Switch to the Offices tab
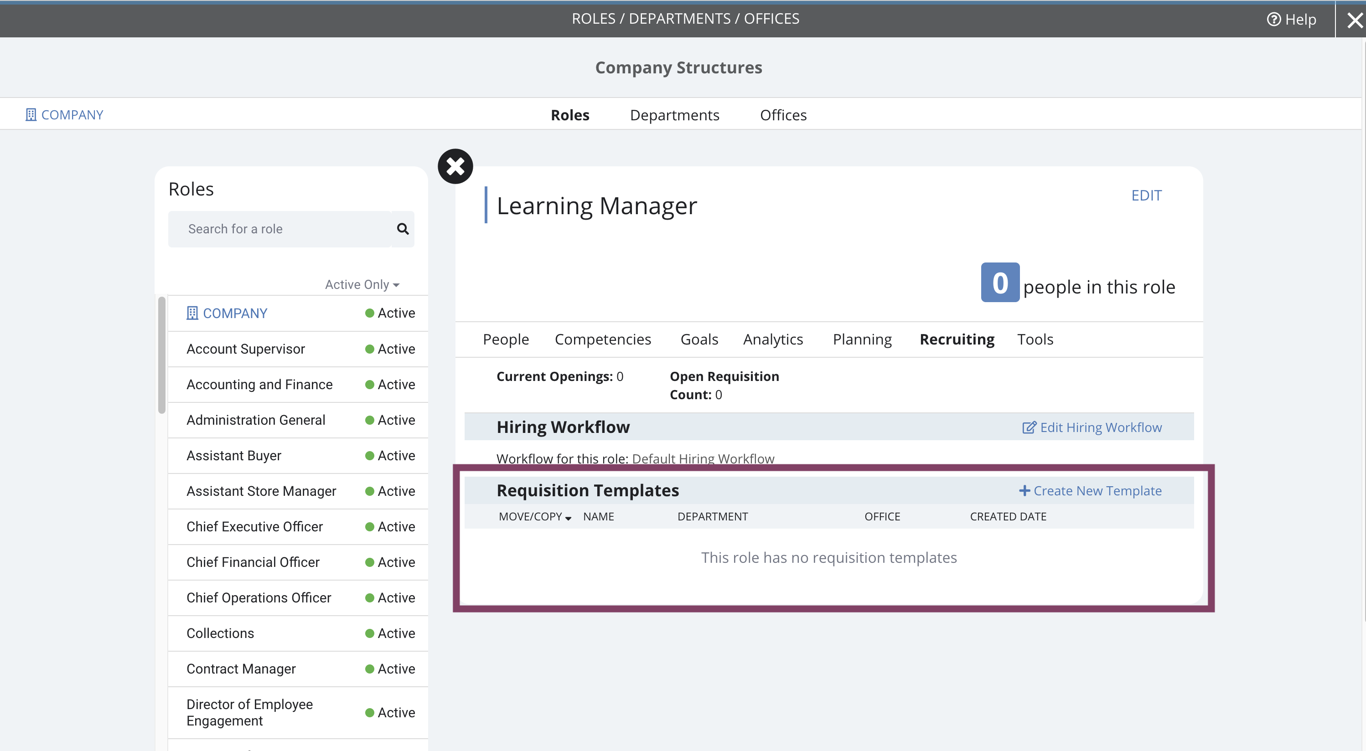1366x751 pixels. (x=783, y=115)
